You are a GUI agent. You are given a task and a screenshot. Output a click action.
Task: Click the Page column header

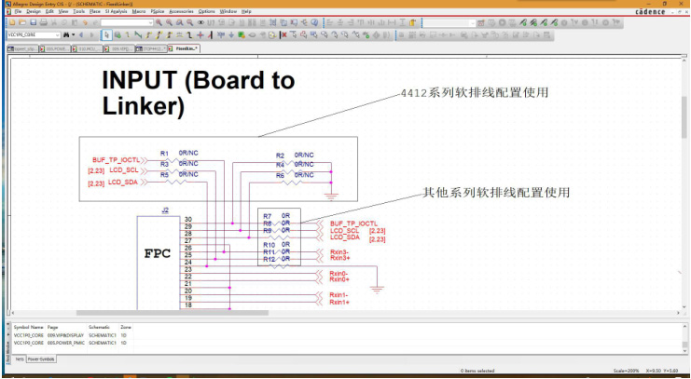click(x=66, y=328)
